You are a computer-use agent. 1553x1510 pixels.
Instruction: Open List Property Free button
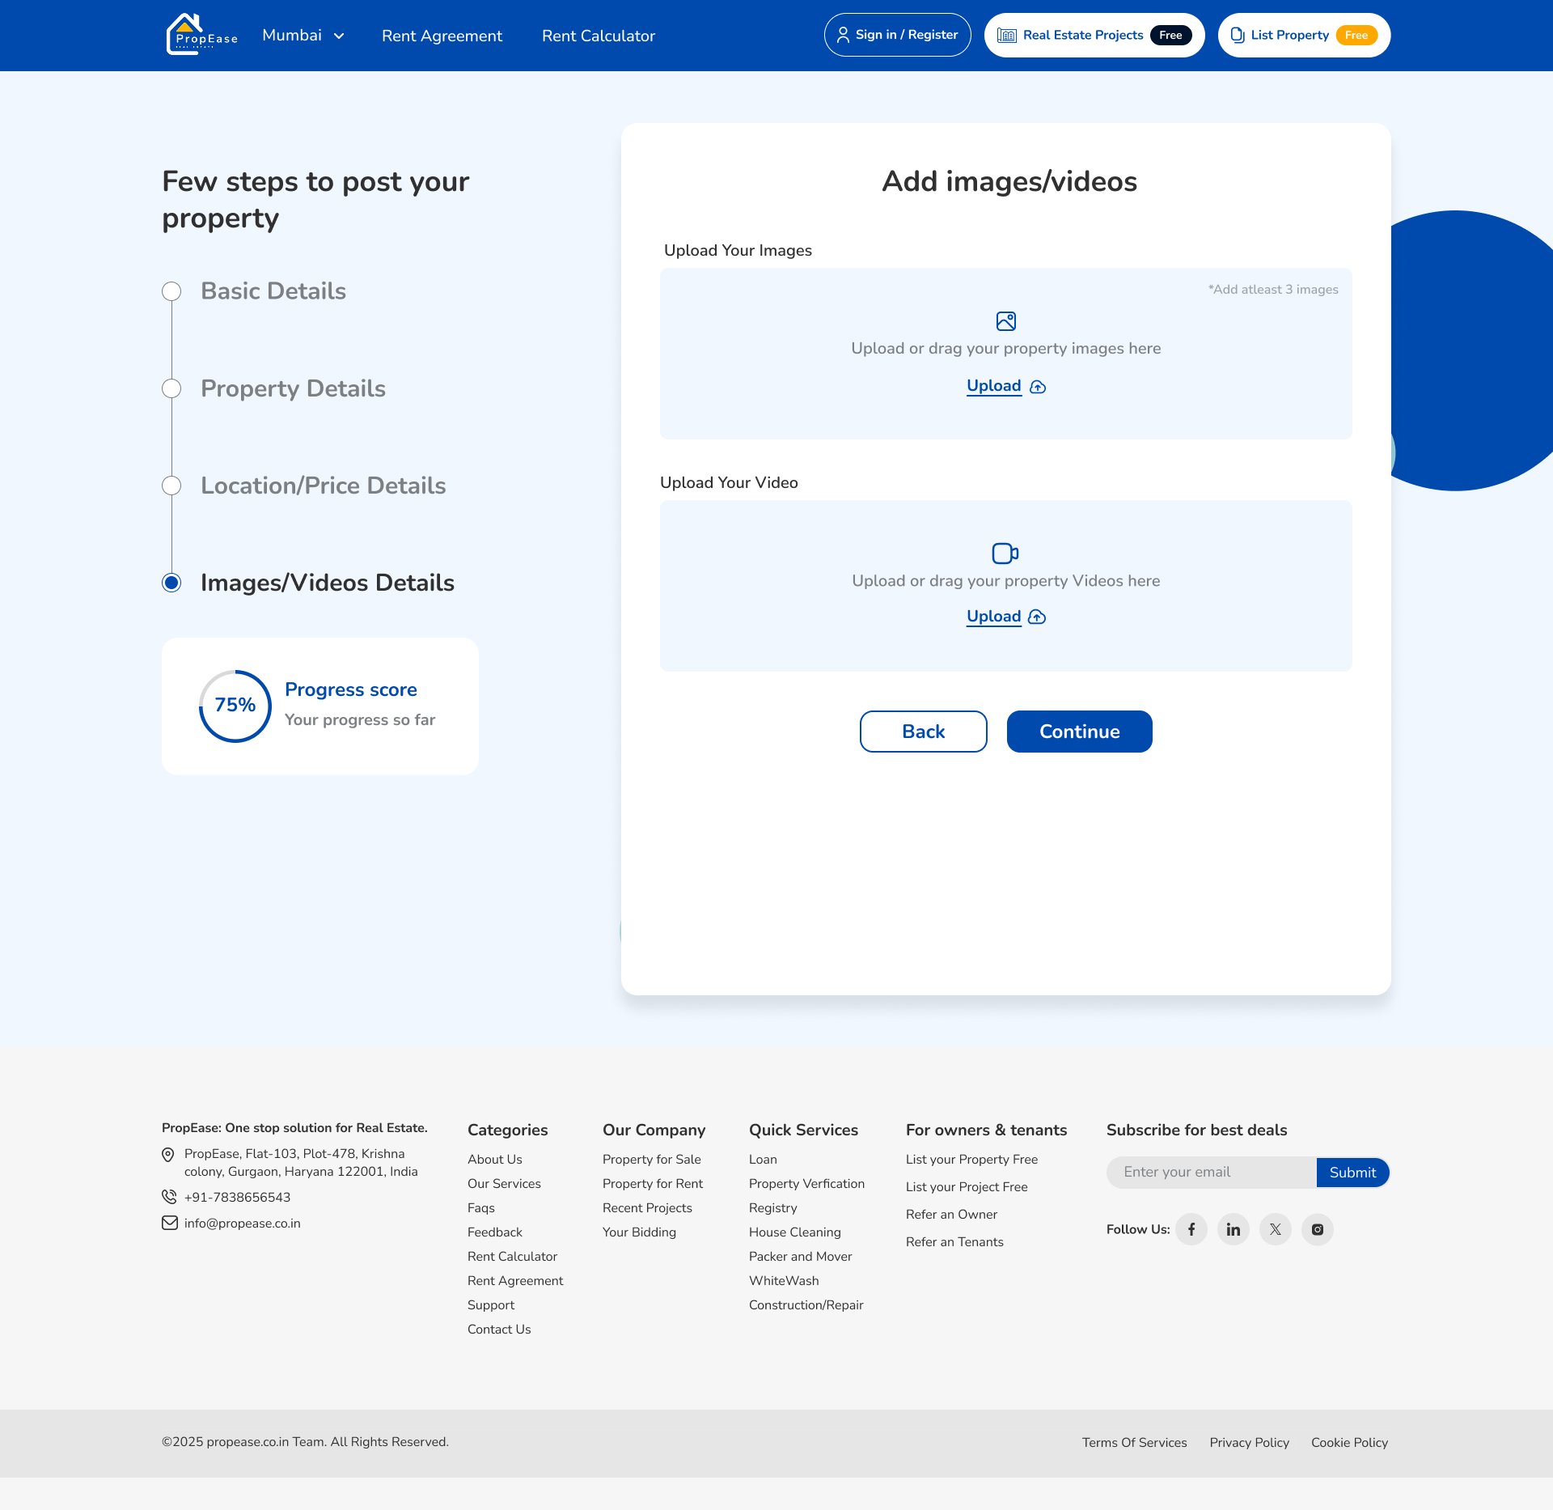tap(1304, 35)
